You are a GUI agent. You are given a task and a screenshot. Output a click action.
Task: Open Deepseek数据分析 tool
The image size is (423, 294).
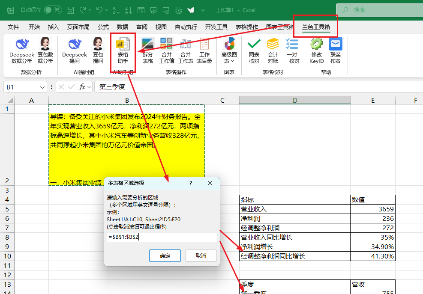[22, 50]
